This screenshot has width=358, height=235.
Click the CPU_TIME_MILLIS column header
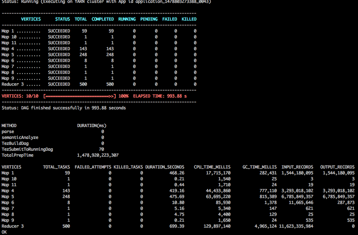(x=212, y=167)
